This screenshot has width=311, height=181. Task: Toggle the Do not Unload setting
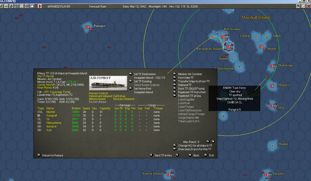pyautogui.click(x=97, y=102)
